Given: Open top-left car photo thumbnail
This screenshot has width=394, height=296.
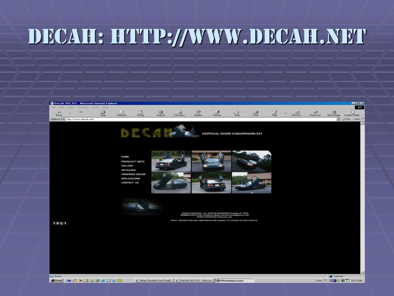Looking at the screenshot, I should pos(171,161).
